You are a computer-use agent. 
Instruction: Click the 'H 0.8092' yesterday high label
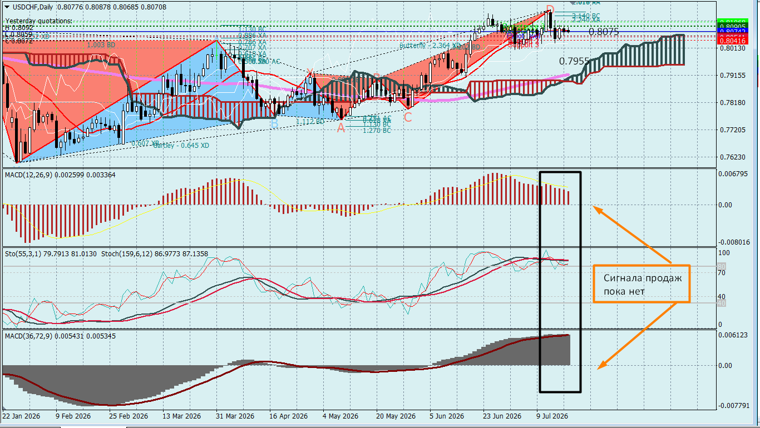point(19,27)
